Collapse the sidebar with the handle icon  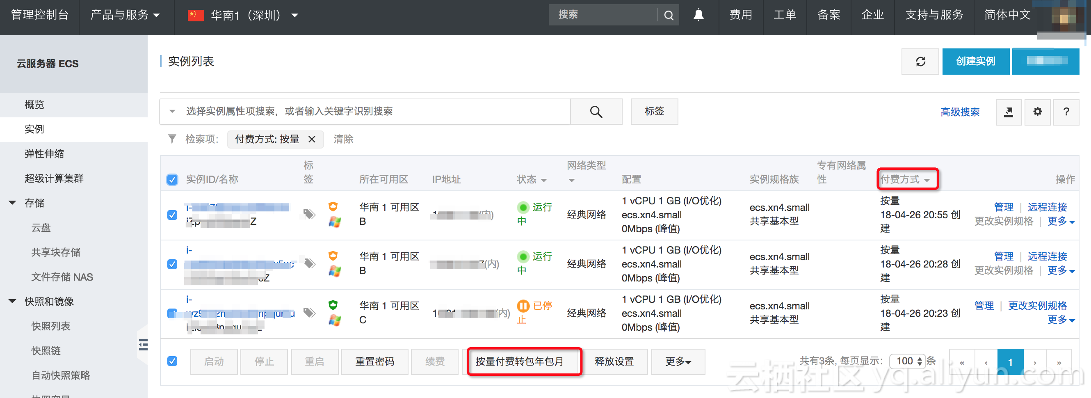coord(143,345)
